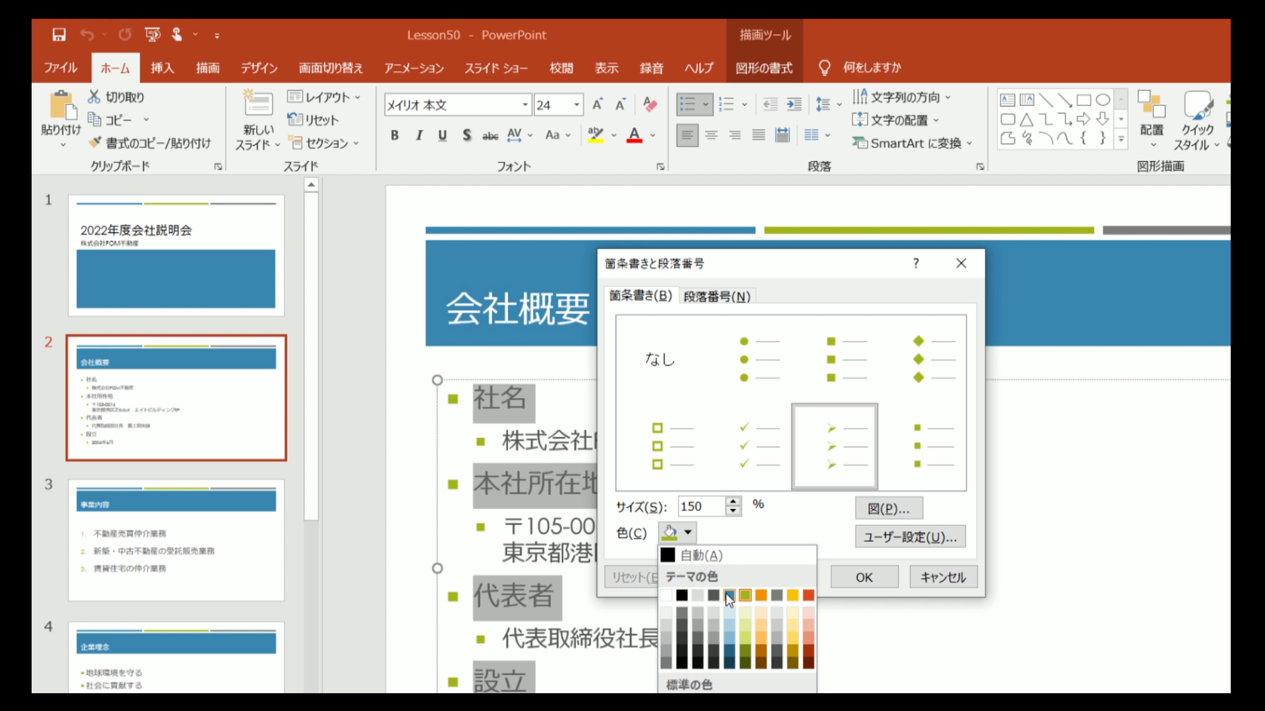Click character spacing AV icon

coord(515,135)
